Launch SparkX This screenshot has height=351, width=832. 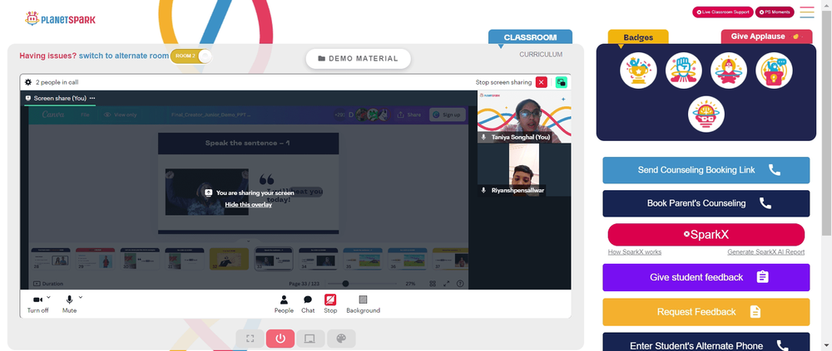pyautogui.click(x=706, y=235)
